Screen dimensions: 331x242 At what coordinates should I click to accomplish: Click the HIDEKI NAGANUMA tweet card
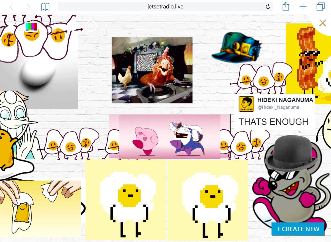tap(275, 112)
